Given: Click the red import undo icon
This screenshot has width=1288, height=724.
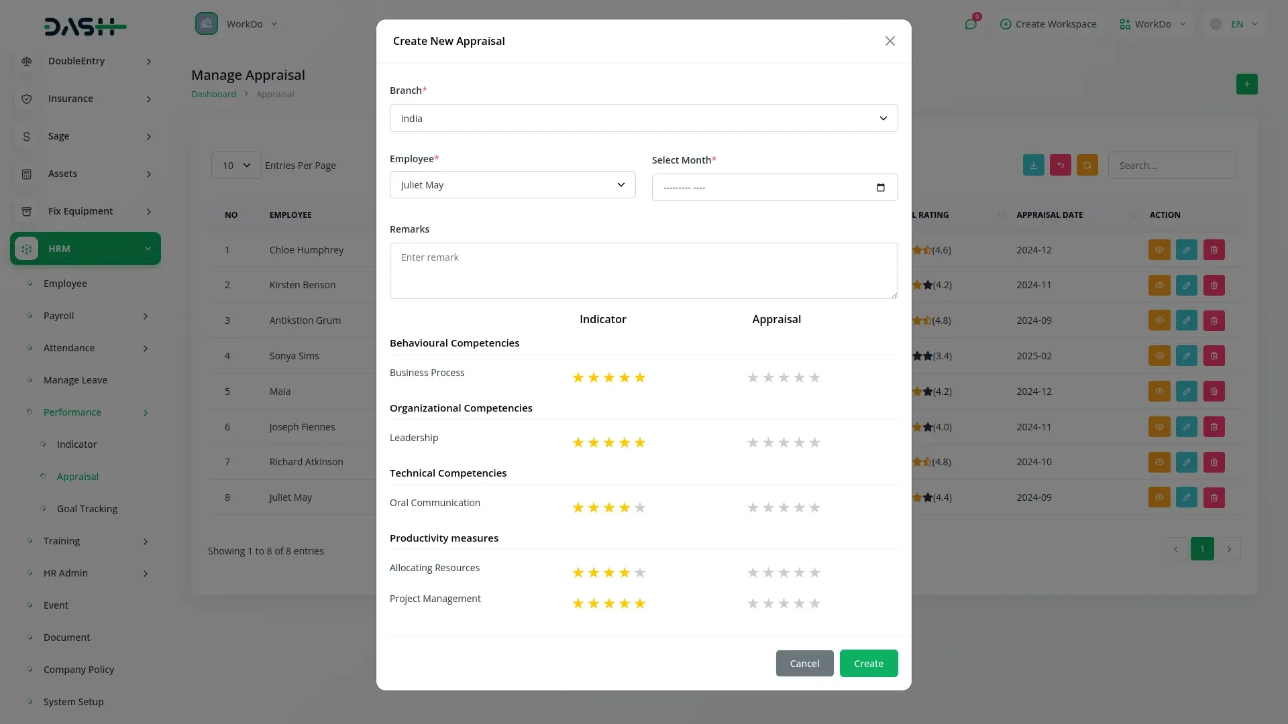Looking at the screenshot, I should pos(1060,166).
